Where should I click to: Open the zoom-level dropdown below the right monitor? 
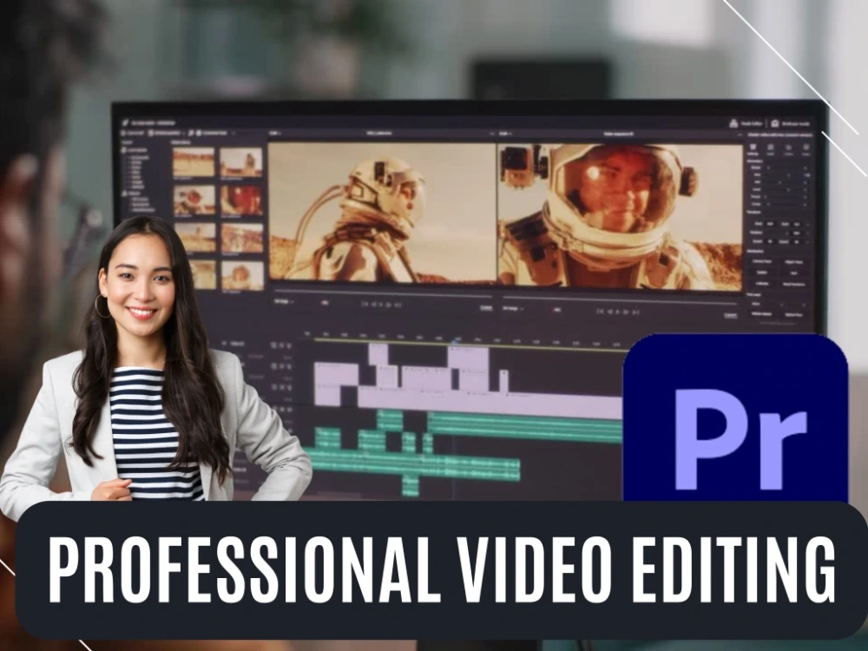[x=513, y=308]
